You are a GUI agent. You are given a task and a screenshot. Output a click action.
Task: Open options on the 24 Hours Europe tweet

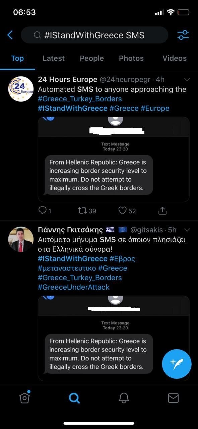click(x=187, y=80)
